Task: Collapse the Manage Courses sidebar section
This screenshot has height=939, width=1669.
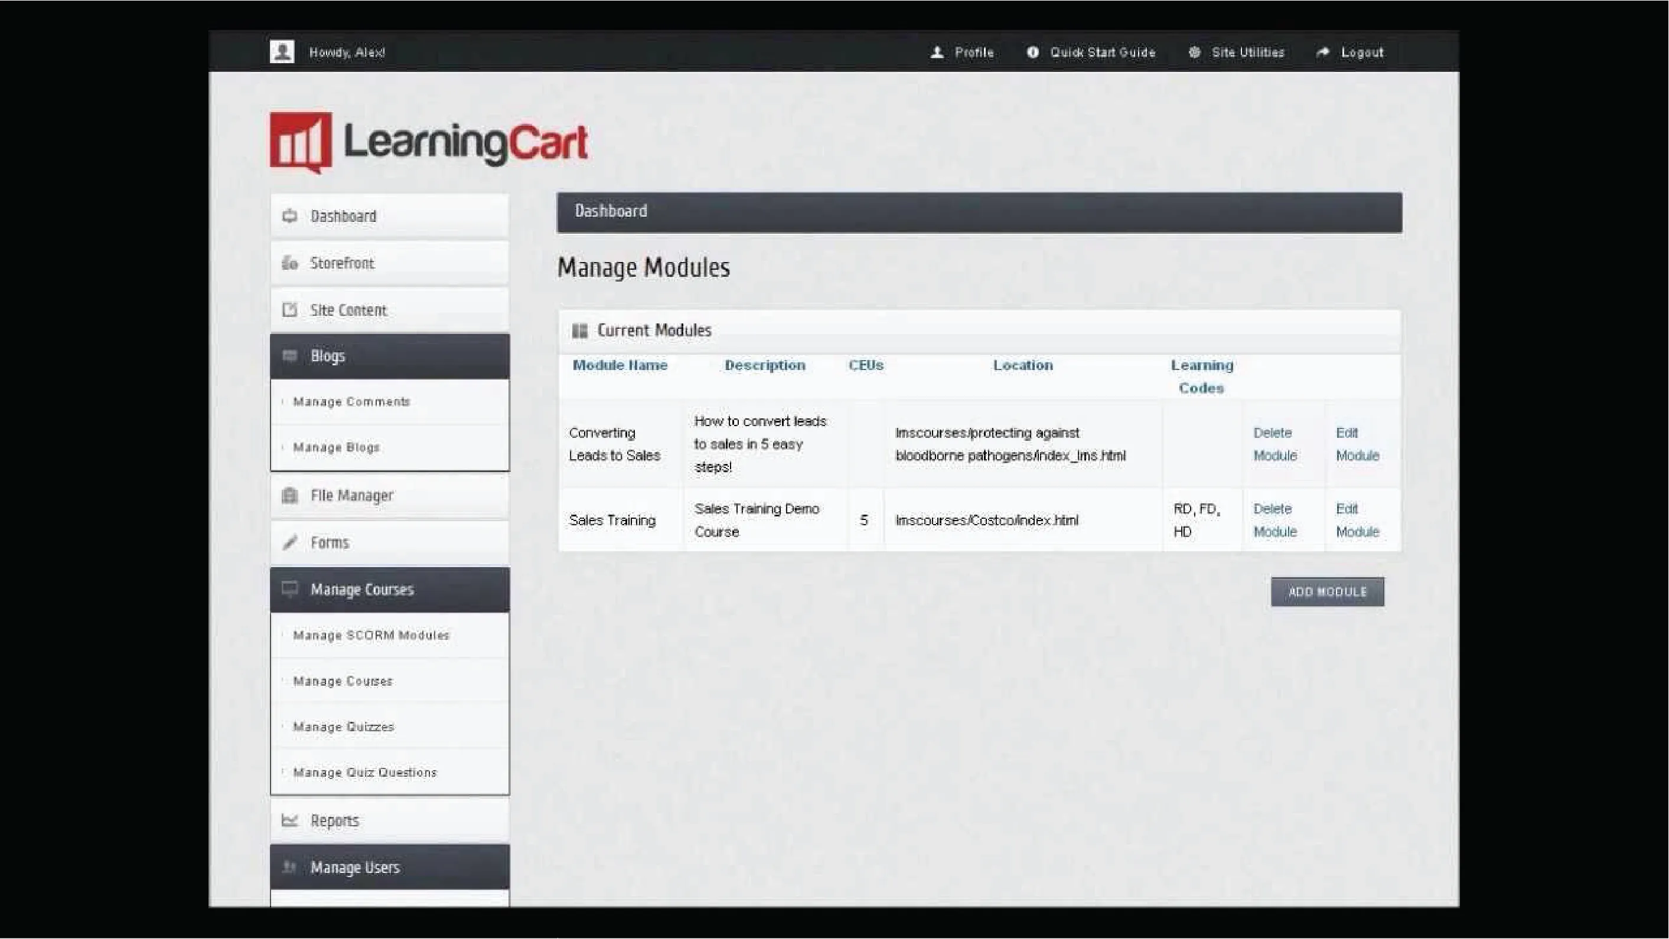Action: click(389, 590)
